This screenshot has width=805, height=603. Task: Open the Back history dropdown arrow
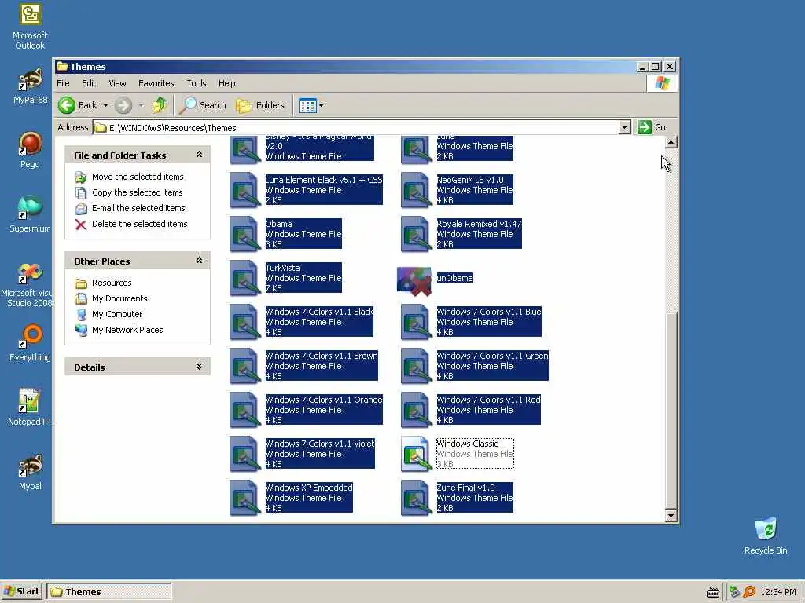point(106,106)
